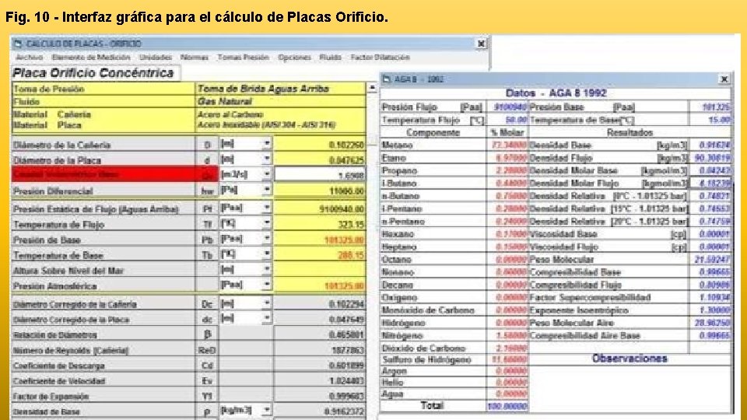Open unit dropdown for Diámetro de la Placa
This screenshot has height=420, width=747.
(267, 158)
